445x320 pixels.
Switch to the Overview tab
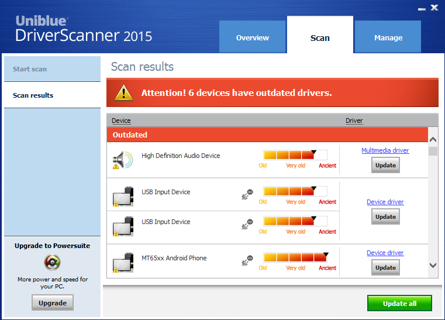(252, 37)
